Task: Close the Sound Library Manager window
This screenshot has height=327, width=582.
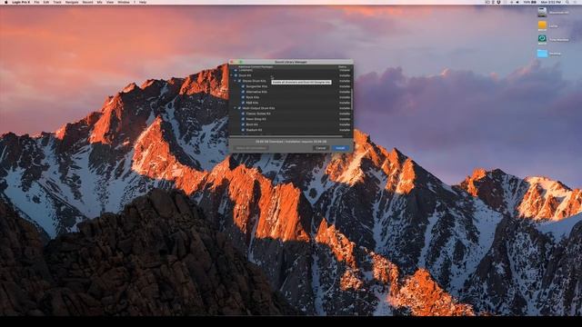Action: tap(232, 62)
